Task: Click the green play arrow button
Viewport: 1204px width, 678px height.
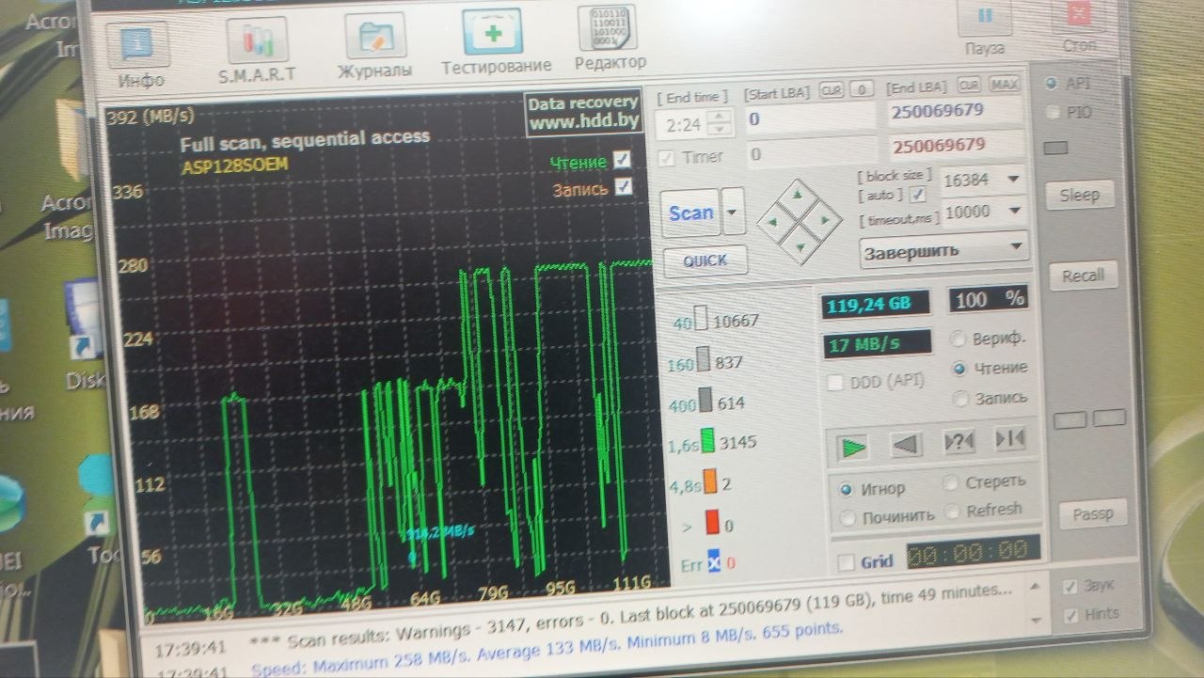Action: click(852, 446)
